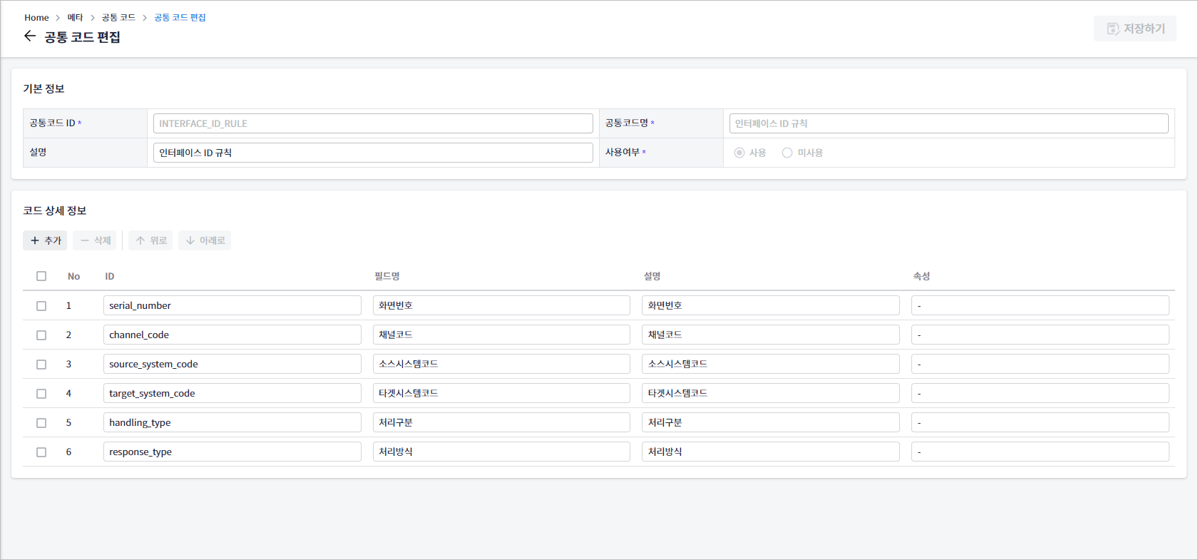Image resolution: width=1198 pixels, height=560 pixels.
Task: Add a new code row with 추가
Action: point(45,240)
